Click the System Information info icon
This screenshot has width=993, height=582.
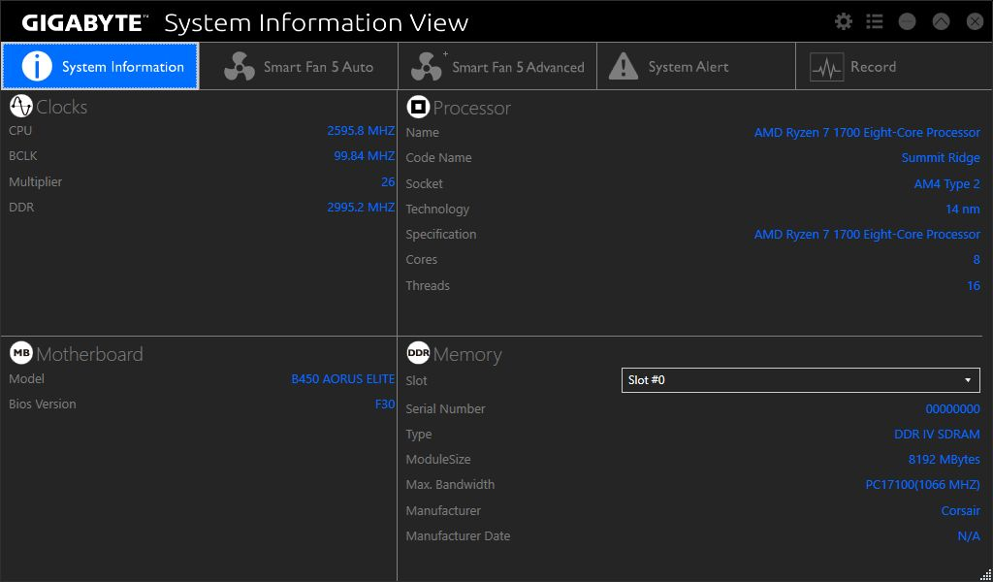[x=37, y=66]
